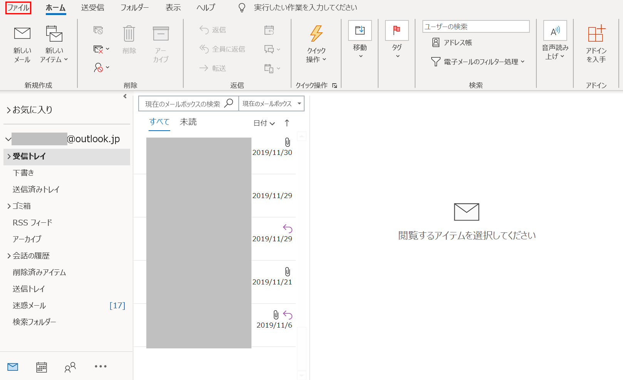The height and width of the screenshot is (380, 623).
Task: Switch to the 表示 tab
Action: click(x=173, y=8)
